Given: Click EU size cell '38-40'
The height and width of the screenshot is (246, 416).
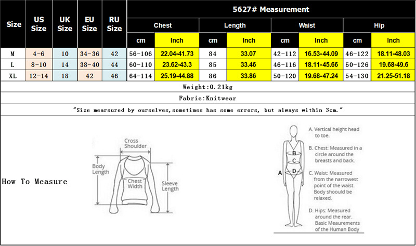Looking at the screenshot, I should coord(89,64).
